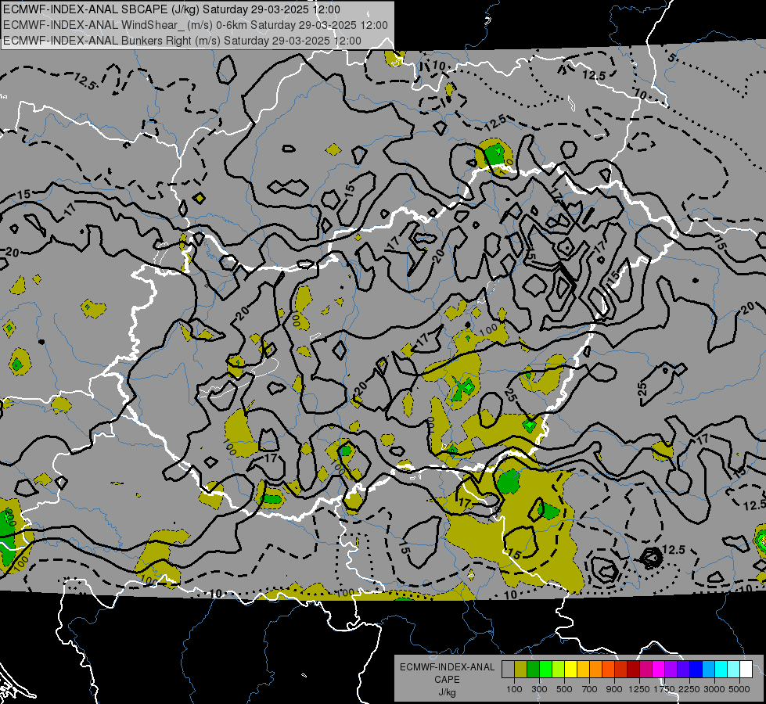Pick the cyan legend swatch
This screenshot has width=766, height=704.
point(721,670)
